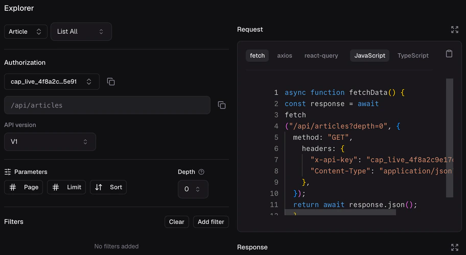The image size is (466, 255).
Task: Expand the Request panel to fullscreen
Action: point(454,30)
